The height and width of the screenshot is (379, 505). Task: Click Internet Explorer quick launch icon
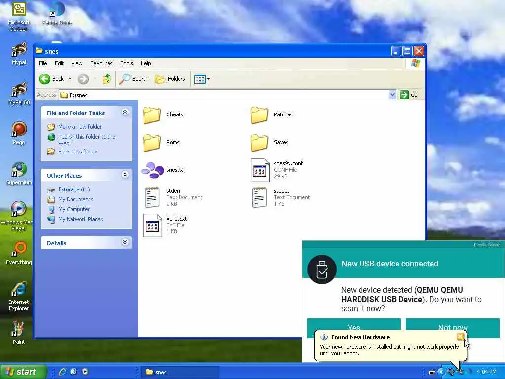tap(63, 372)
